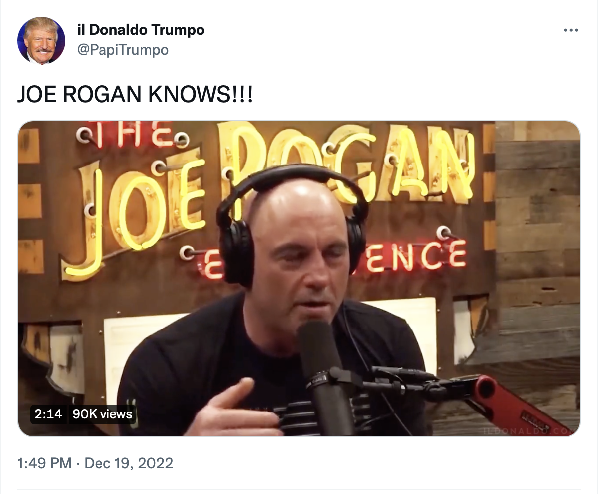Open the 1:49 PM timestamp link
Viewport: 602px width, 494px height.
(44, 463)
